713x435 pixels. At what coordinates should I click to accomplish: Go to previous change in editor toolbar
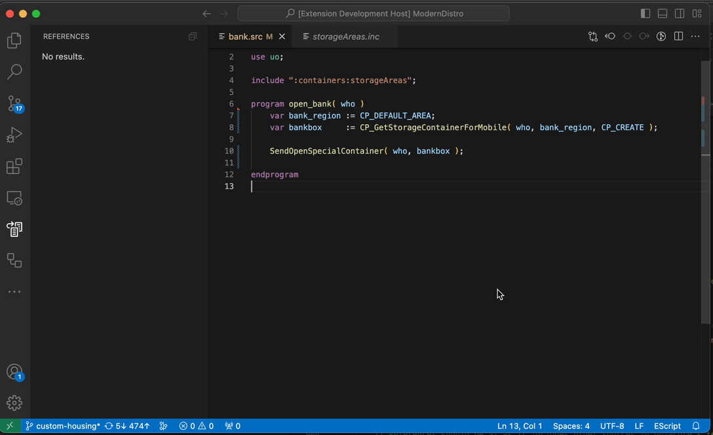(610, 37)
